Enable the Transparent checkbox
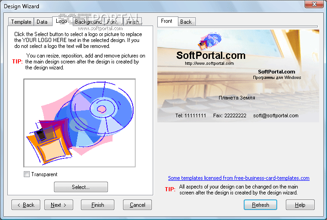327x220 pixels. [x=27, y=174]
